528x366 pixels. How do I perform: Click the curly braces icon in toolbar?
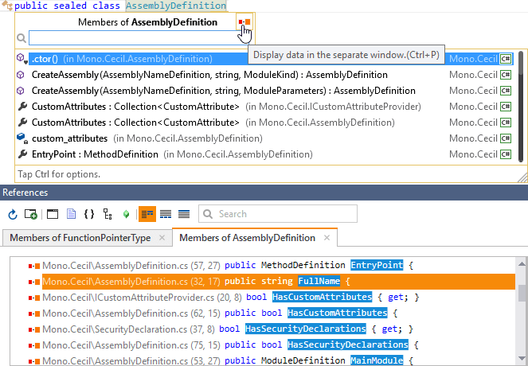click(89, 214)
